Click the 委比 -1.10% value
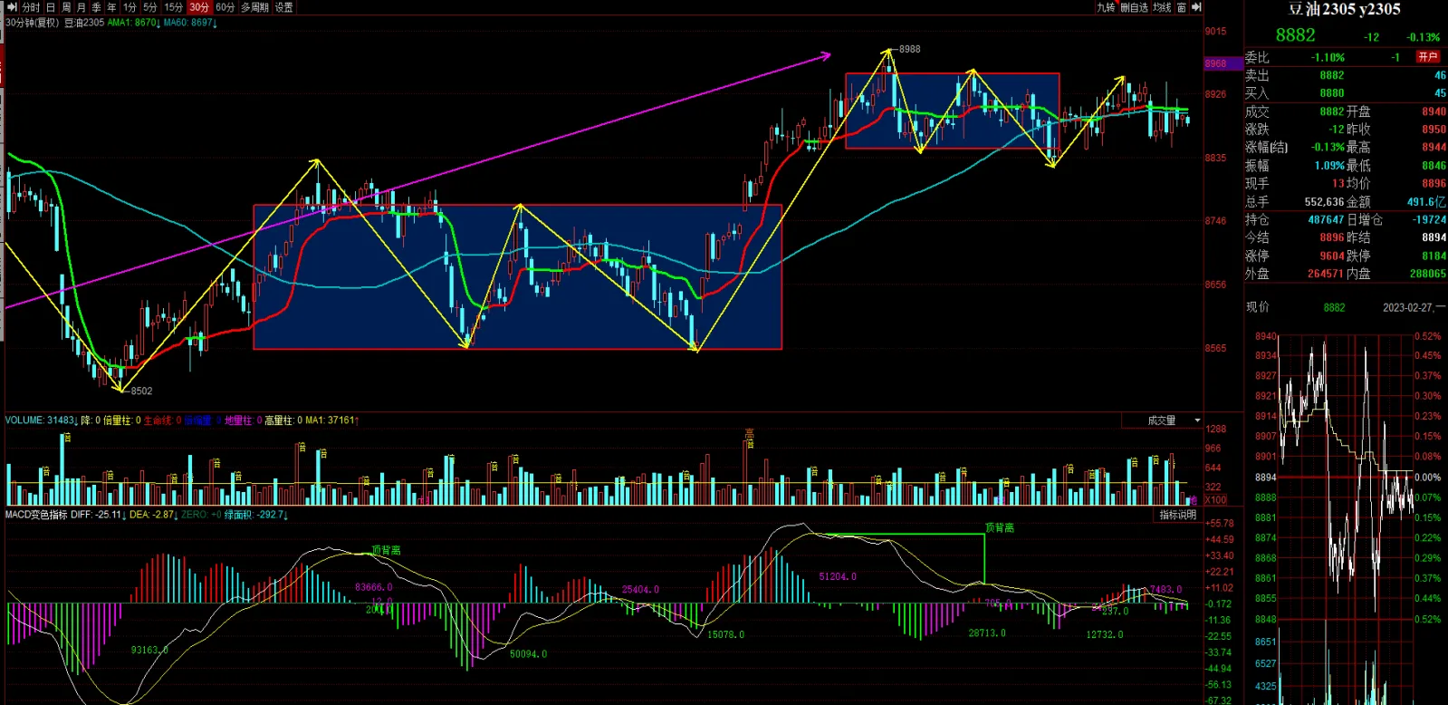 point(1328,57)
